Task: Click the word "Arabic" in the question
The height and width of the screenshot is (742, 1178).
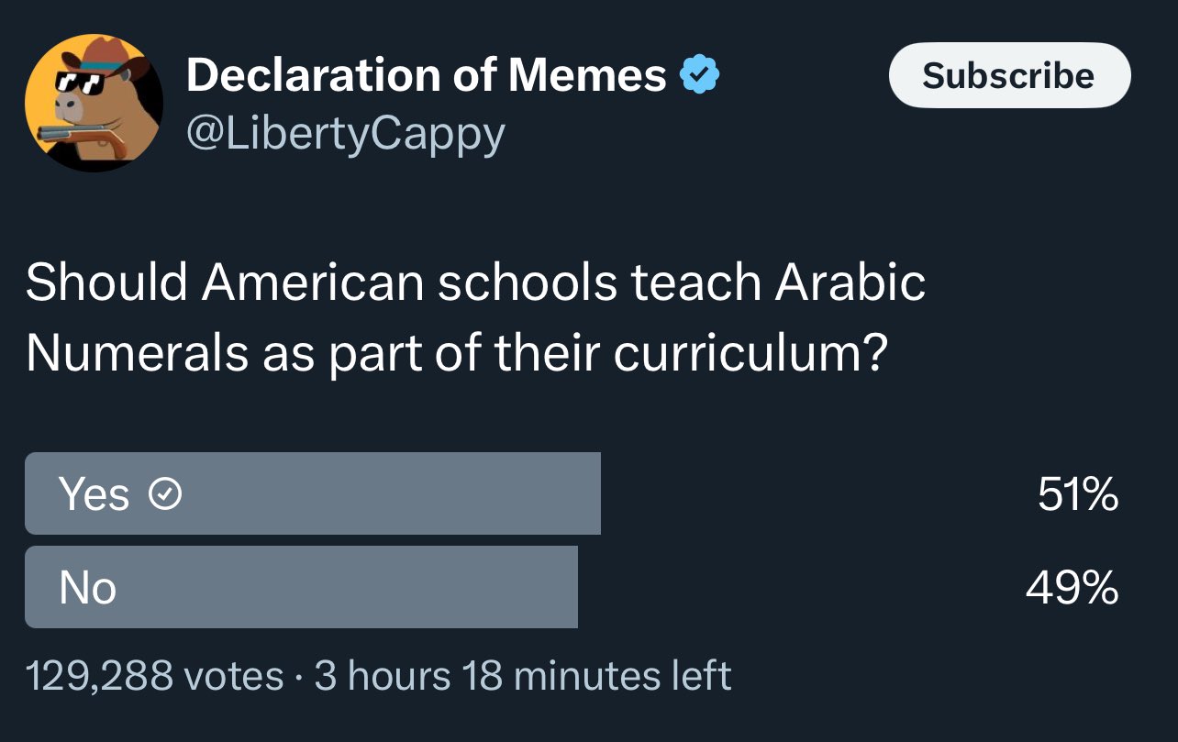Action: coord(850,282)
